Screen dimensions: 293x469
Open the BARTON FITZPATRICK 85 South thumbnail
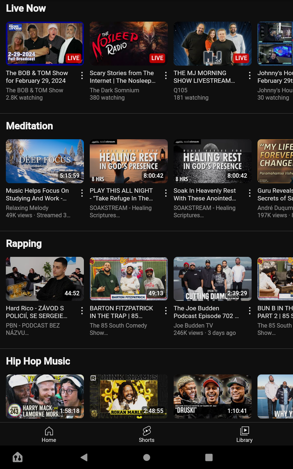coord(129,279)
